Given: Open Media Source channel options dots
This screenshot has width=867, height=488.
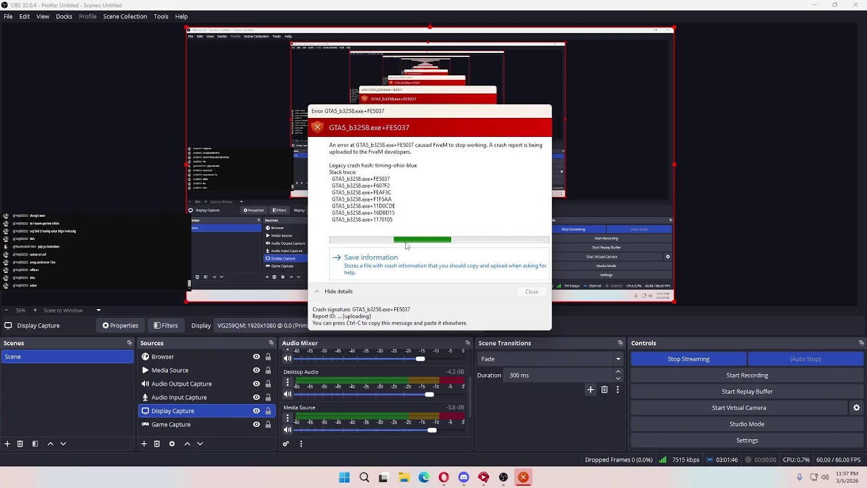Looking at the screenshot, I should 287,419.
